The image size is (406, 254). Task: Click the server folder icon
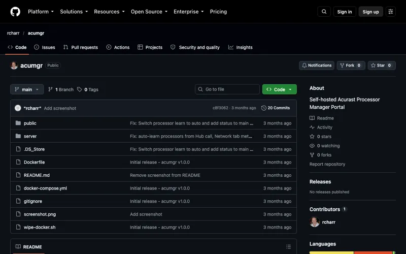click(x=18, y=136)
